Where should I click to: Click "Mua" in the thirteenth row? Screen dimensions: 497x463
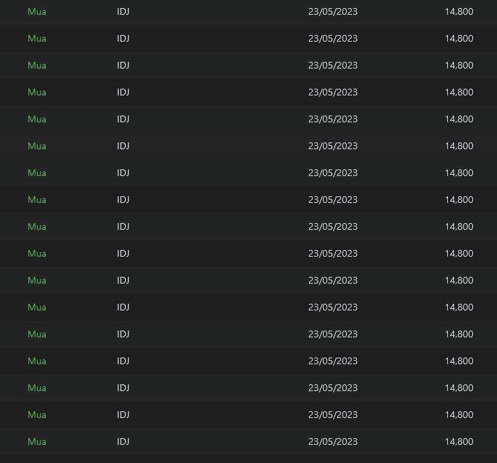(37, 334)
